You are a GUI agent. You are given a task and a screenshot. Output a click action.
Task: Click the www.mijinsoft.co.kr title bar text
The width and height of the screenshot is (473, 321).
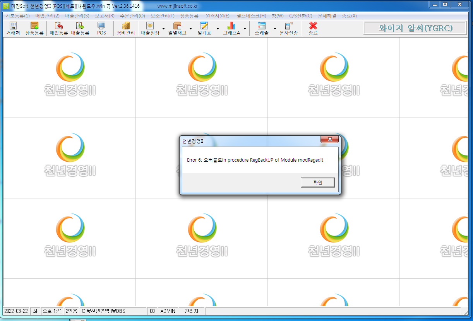178,6
